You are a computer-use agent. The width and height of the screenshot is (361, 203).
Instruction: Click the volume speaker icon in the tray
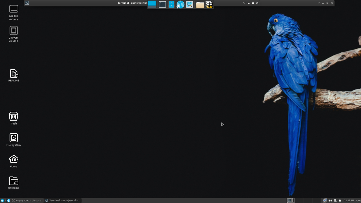coord(330,200)
